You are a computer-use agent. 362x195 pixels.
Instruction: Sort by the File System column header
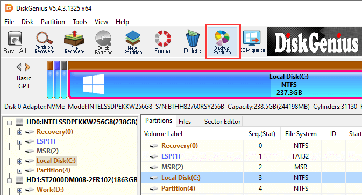tap(301, 134)
